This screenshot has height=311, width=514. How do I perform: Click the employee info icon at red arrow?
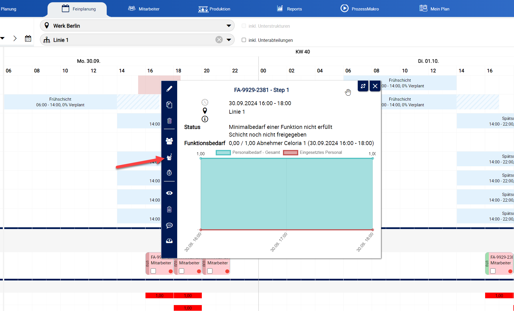pos(169,157)
